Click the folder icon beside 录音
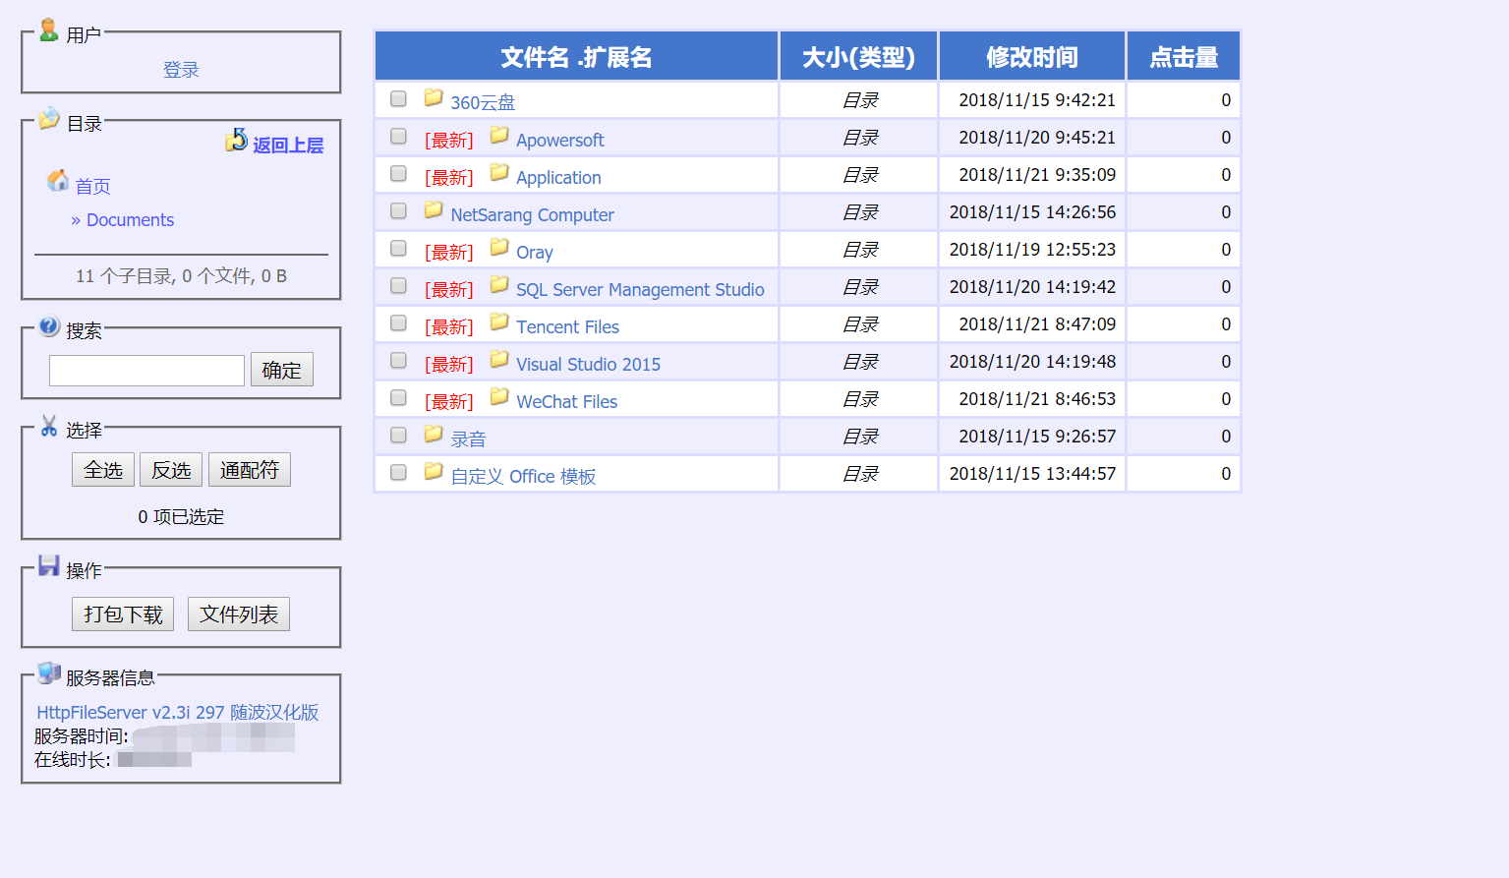Screen dimensions: 1509x878 click(433, 434)
